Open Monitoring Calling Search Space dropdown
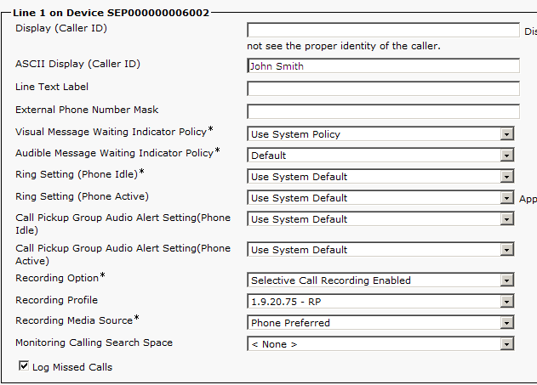This screenshot has height=385, width=537. pyautogui.click(x=507, y=344)
